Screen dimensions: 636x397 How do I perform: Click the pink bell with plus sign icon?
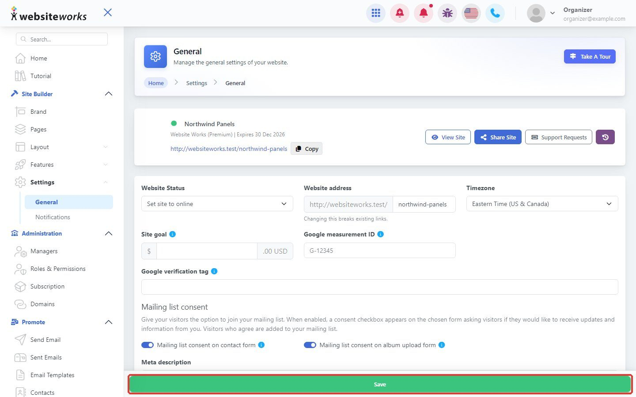tap(400, 13)
